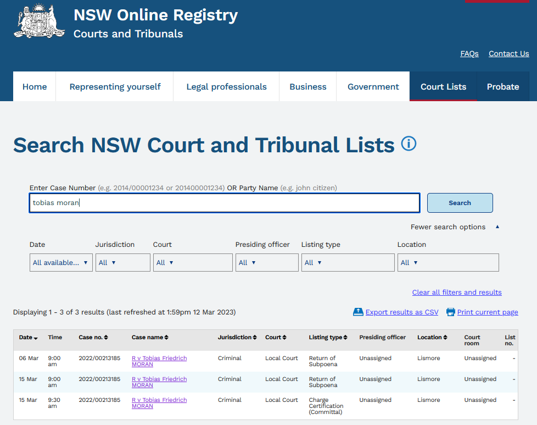The width and height of the screenshot is (537, 425).
Task: Sort by Court column arrows
Action: pyautogui.click(x=284, y=338)
